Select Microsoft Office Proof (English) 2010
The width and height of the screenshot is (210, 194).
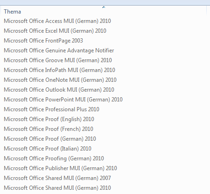(x=49, y=119)
